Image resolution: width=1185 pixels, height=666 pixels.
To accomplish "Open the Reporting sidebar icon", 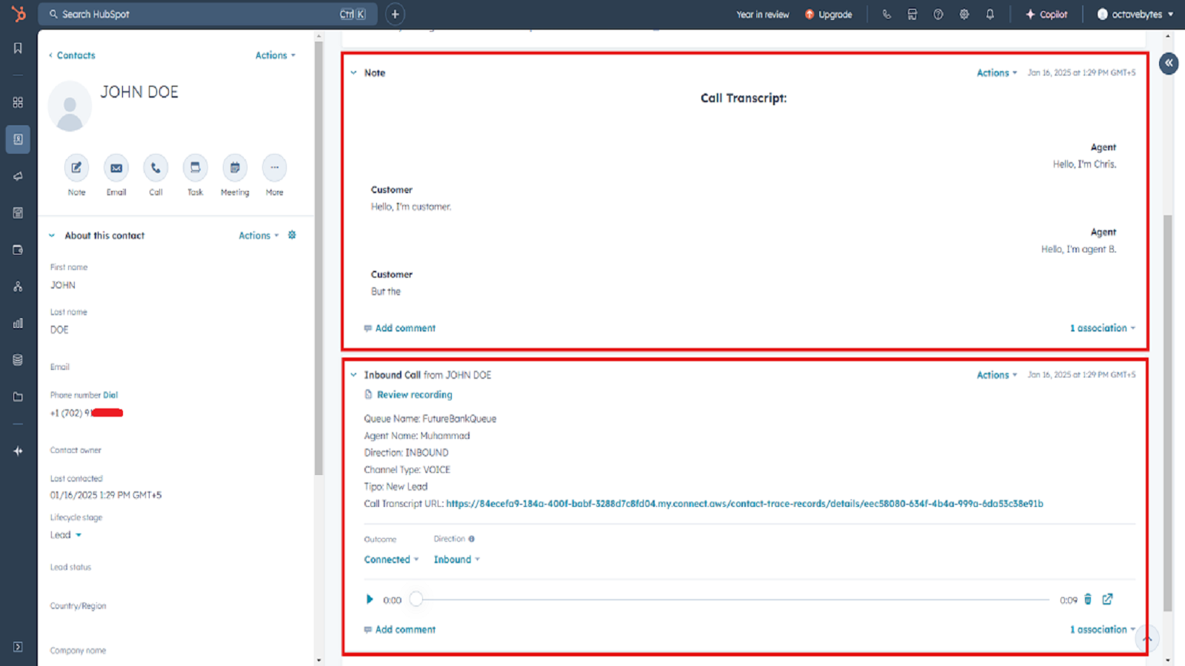I will [17, 323].
